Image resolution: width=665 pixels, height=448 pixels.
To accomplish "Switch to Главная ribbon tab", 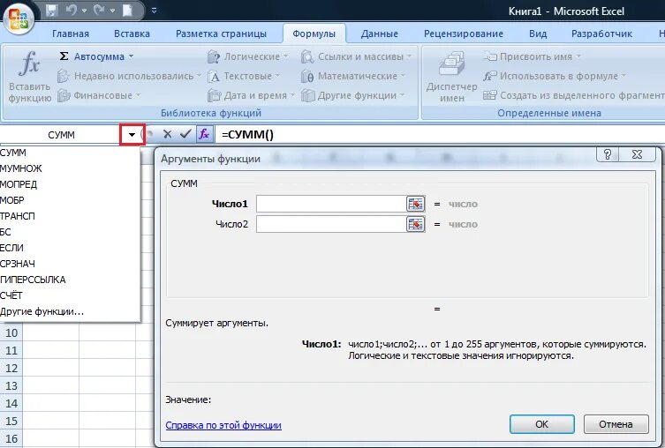I will [x=71, y=34].
